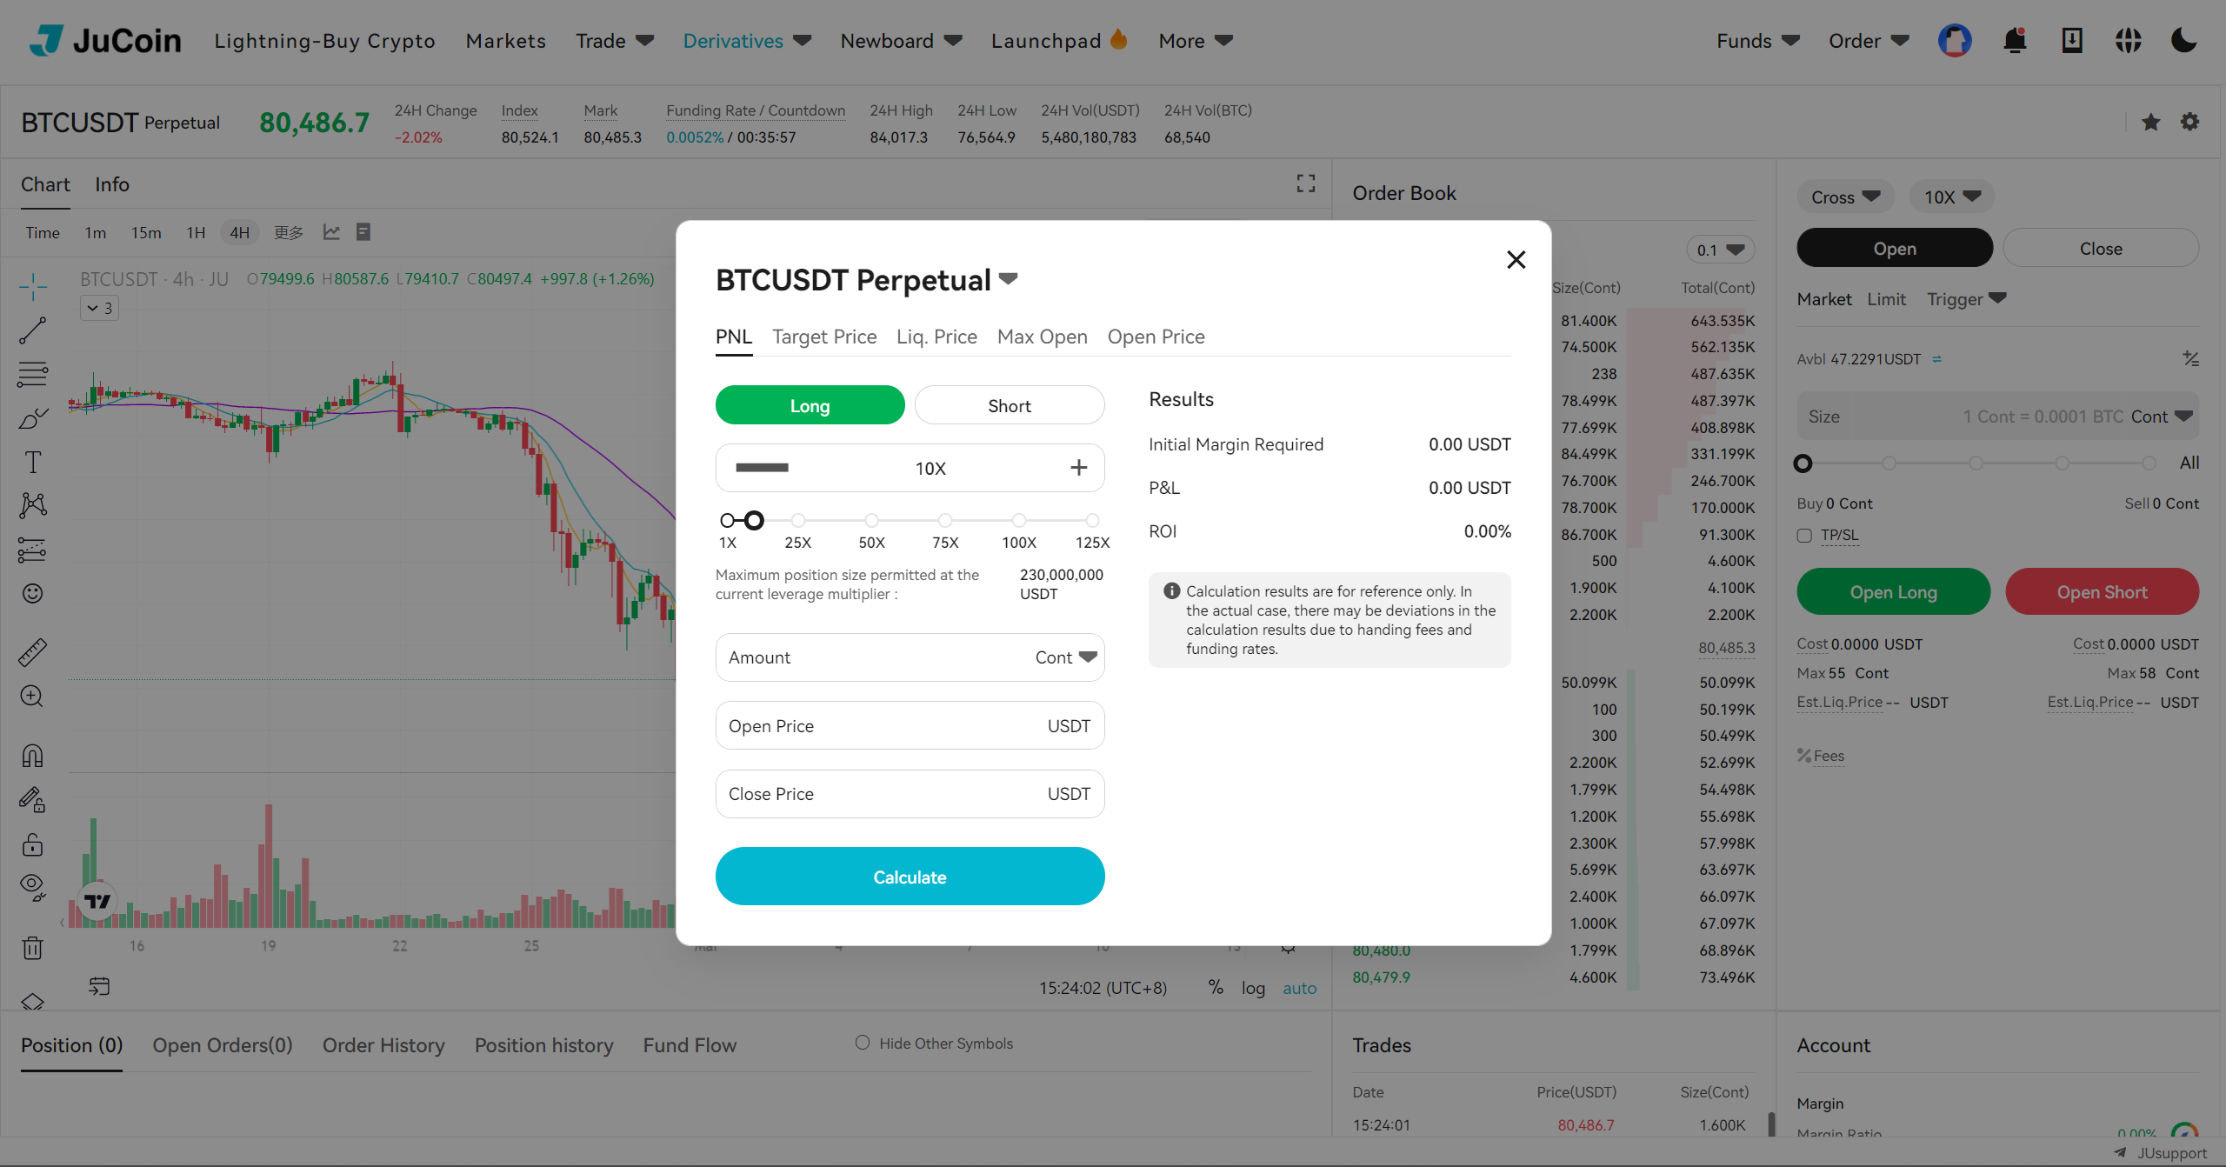Select Long direction in calculator
This screenshot has height=1167, width=2226.
coord(810,405)
